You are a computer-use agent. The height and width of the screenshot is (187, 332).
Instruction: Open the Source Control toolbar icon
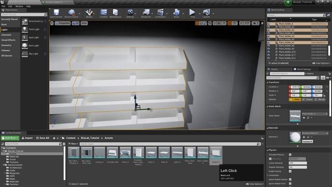72,12
